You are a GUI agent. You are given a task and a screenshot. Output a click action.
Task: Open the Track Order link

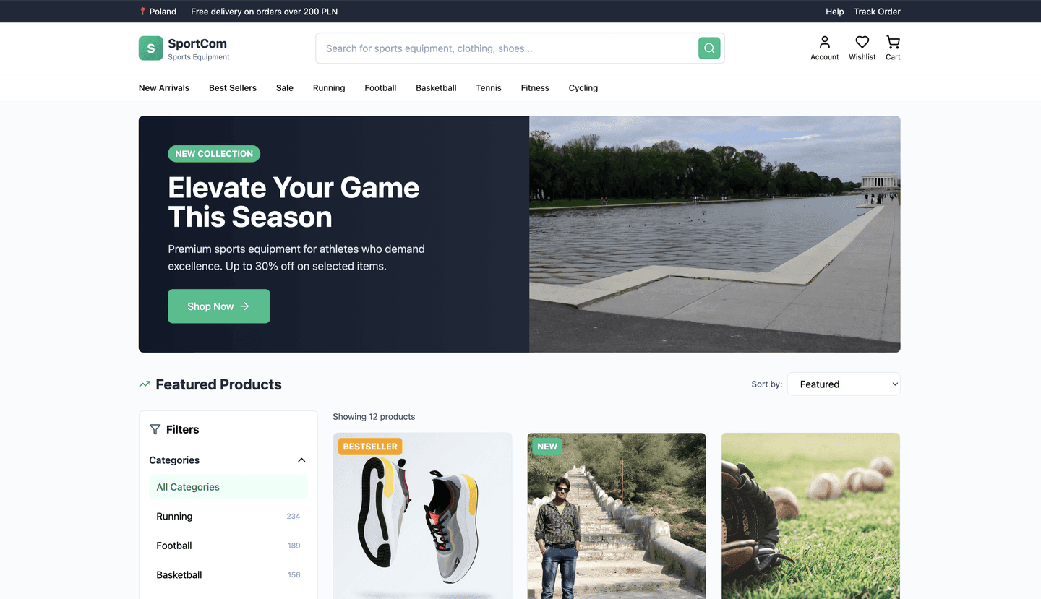[877, 12]
